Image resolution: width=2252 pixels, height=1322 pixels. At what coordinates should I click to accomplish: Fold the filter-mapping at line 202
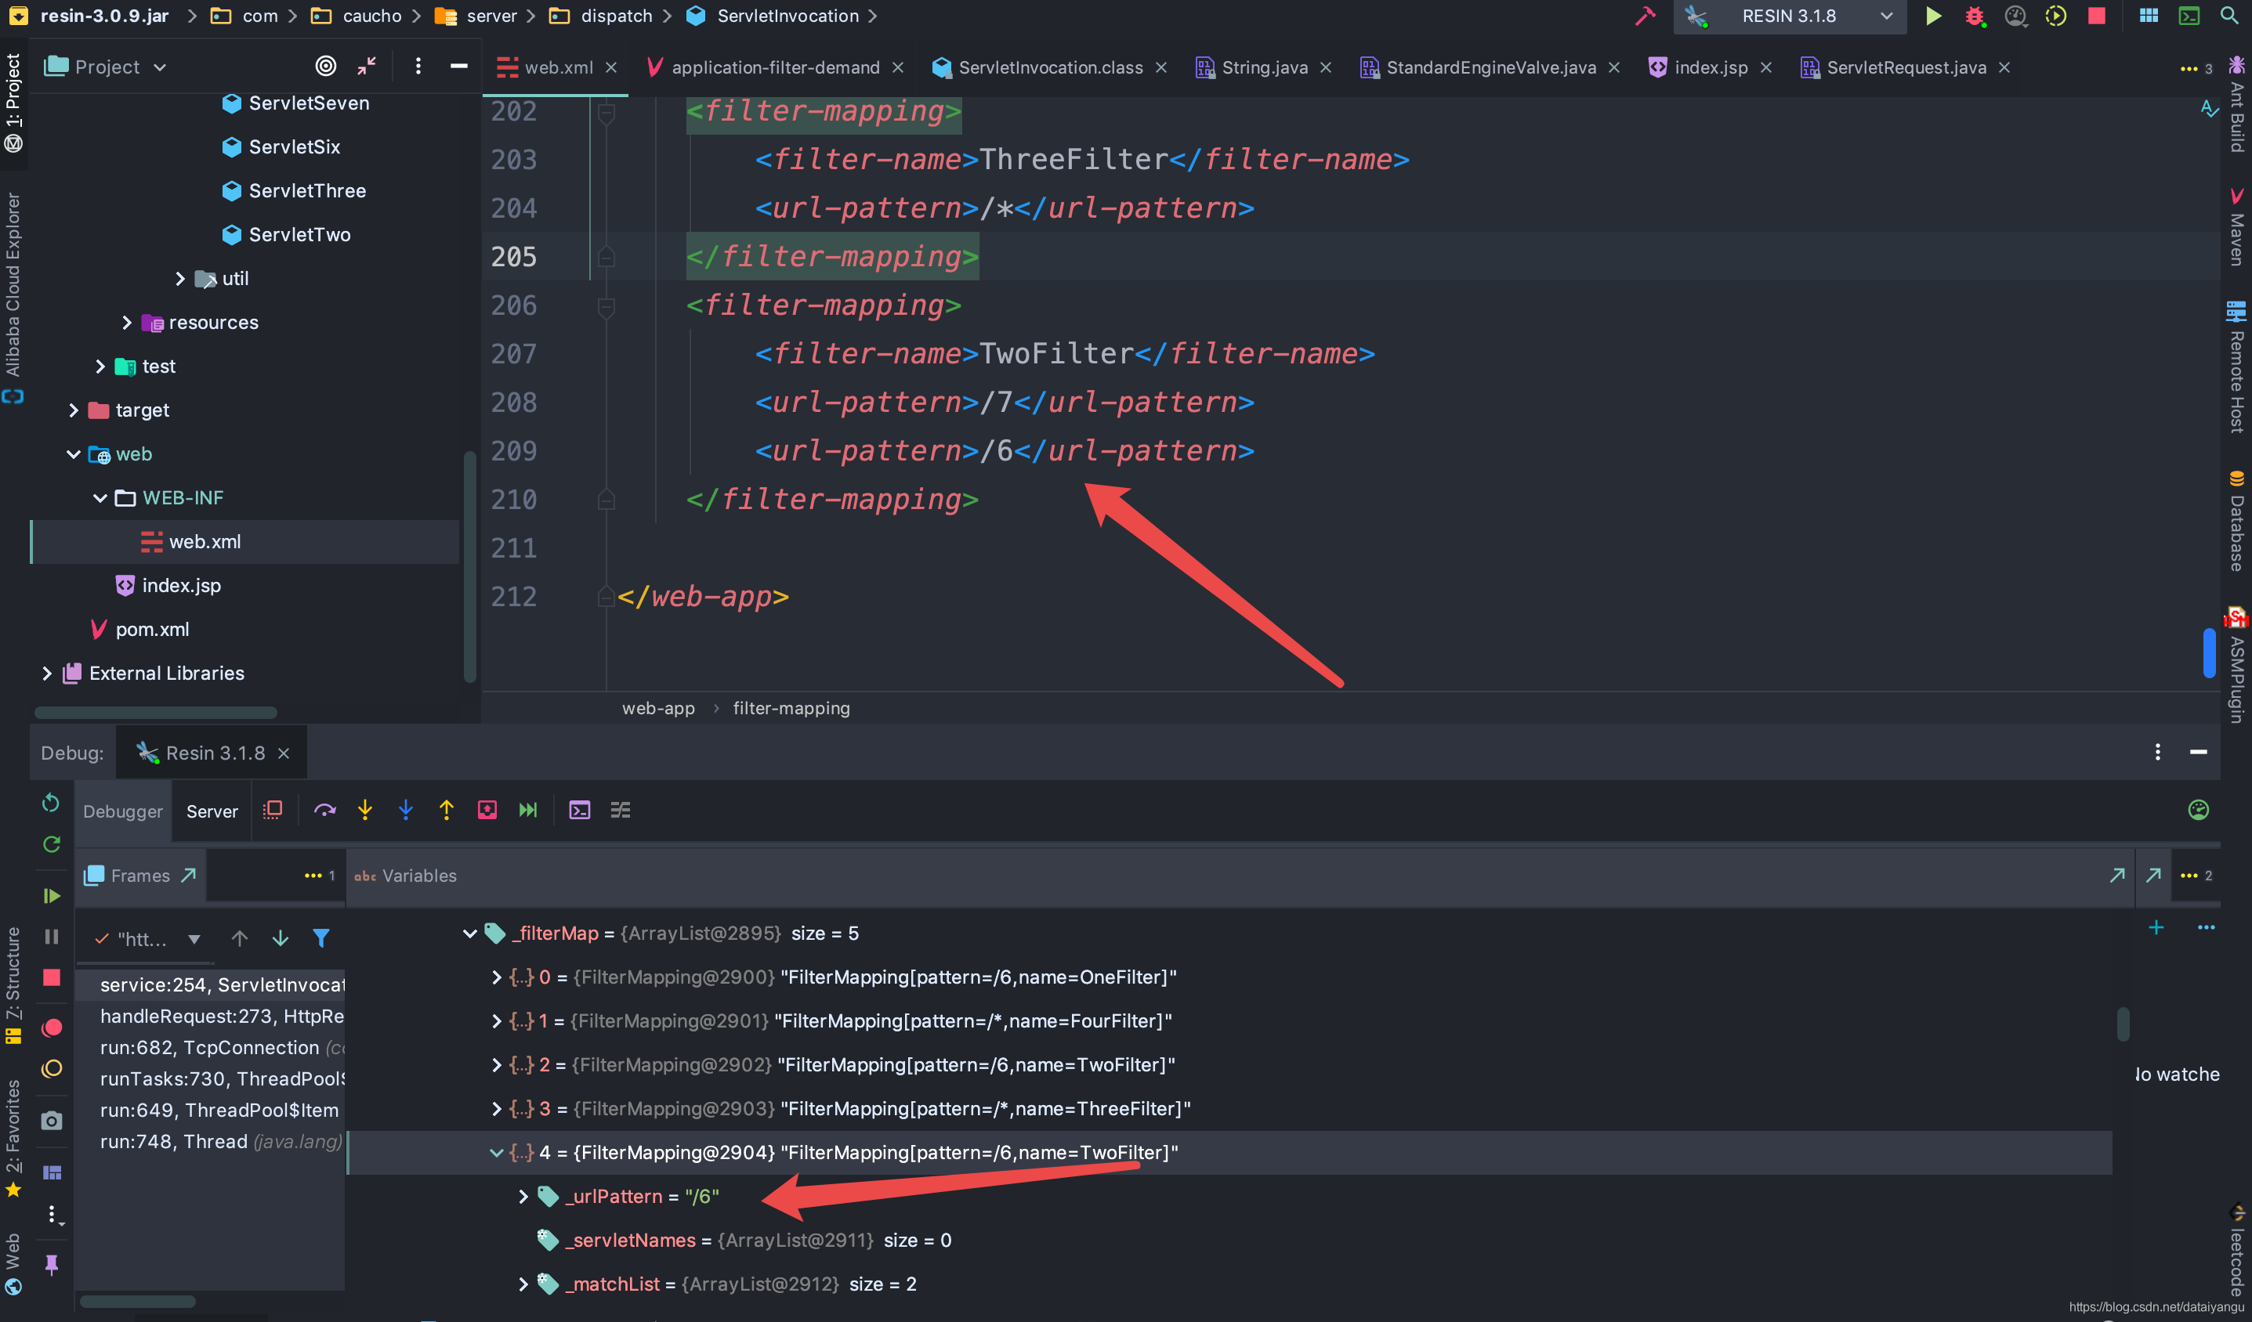[606, 113]
